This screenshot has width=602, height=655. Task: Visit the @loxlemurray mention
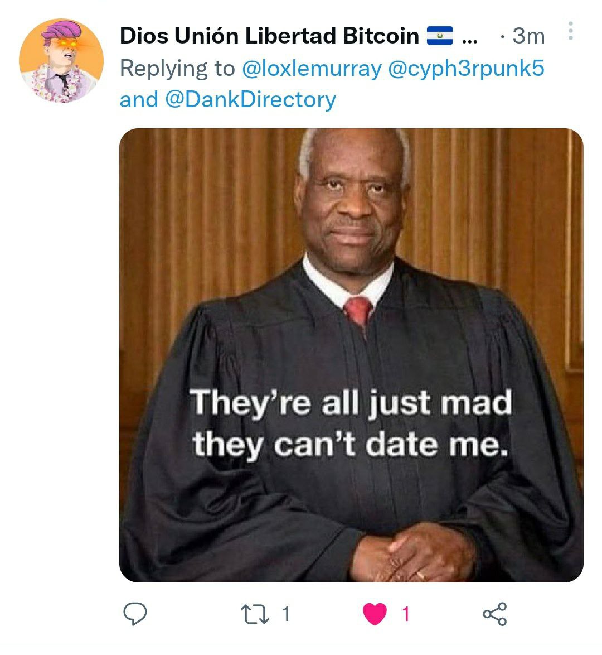tap(312, 68)
